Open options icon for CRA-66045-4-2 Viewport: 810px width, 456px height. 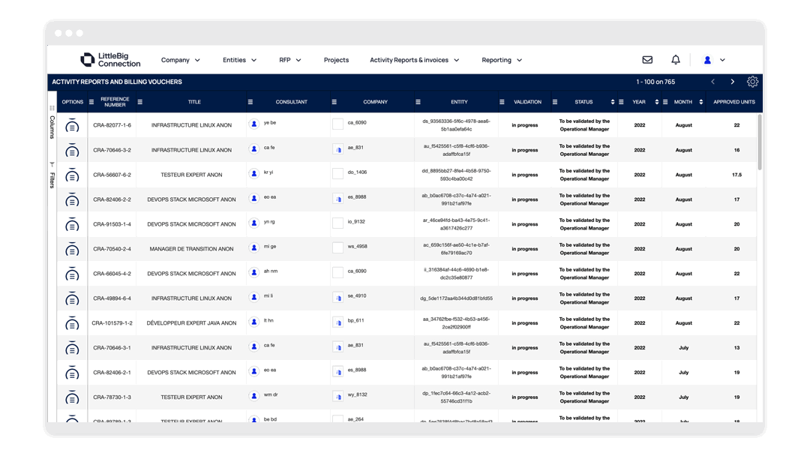pyautogui.click(x=72, y=274)
